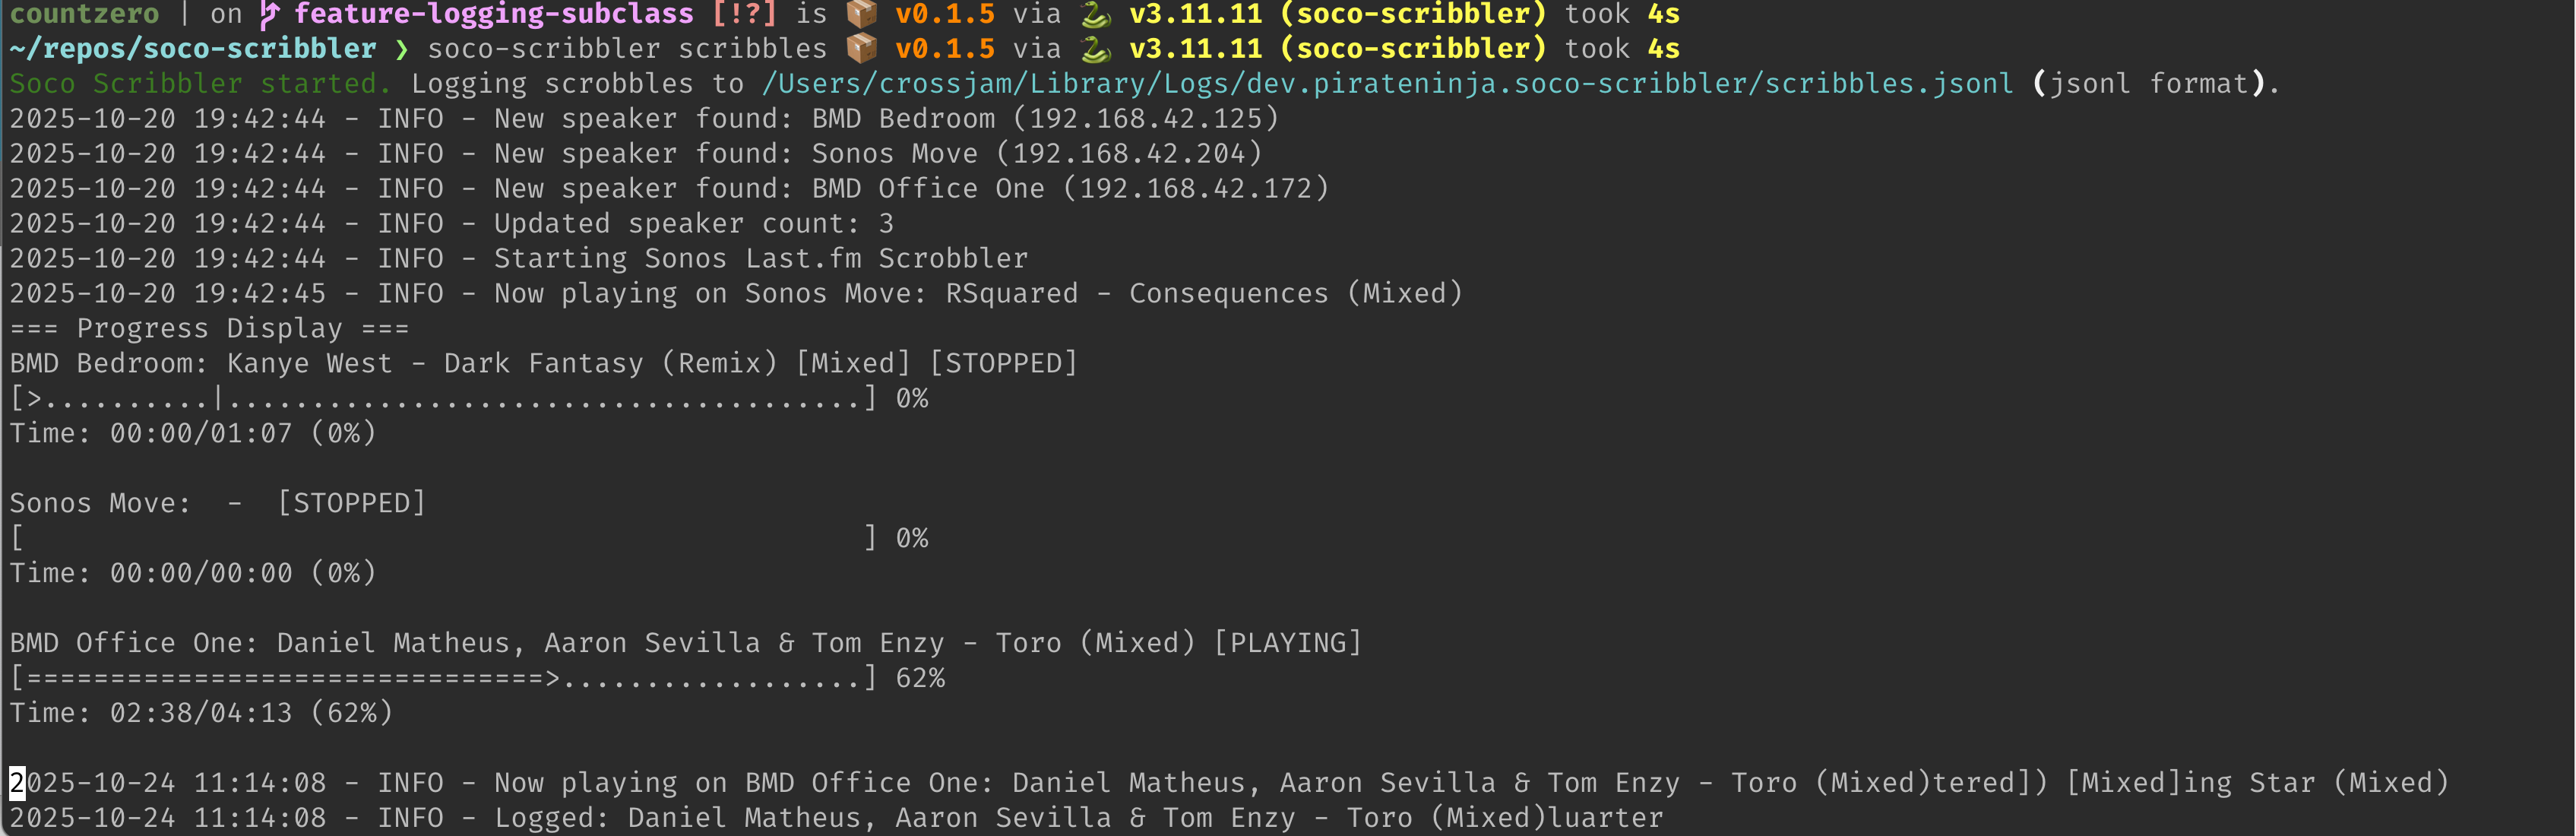This screenshot has width=2576, height=836.
Task: Click the '=== Progress Display ===' header
Action: pos(209,328)
